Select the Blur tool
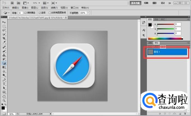191x116 pixels. click(x=4, y=71)
